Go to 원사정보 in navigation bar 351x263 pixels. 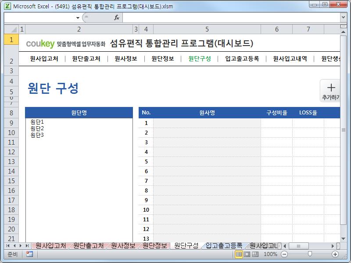[126, 59]
